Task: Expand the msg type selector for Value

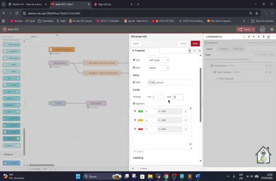Action: pos(149,82)
